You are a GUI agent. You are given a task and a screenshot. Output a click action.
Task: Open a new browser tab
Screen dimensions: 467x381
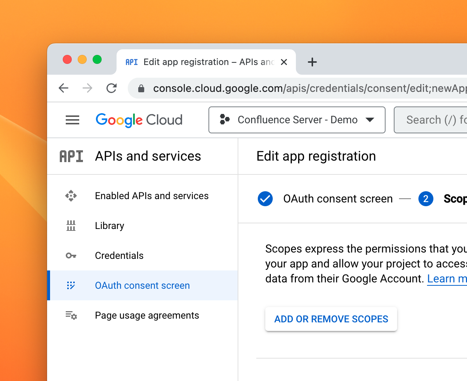(x=312, y=62)
